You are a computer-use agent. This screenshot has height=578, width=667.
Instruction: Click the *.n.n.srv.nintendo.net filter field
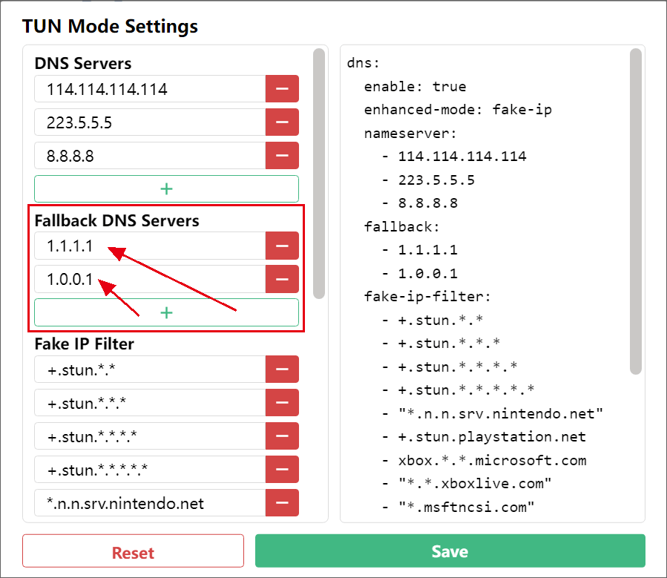(x=150, y=502)
